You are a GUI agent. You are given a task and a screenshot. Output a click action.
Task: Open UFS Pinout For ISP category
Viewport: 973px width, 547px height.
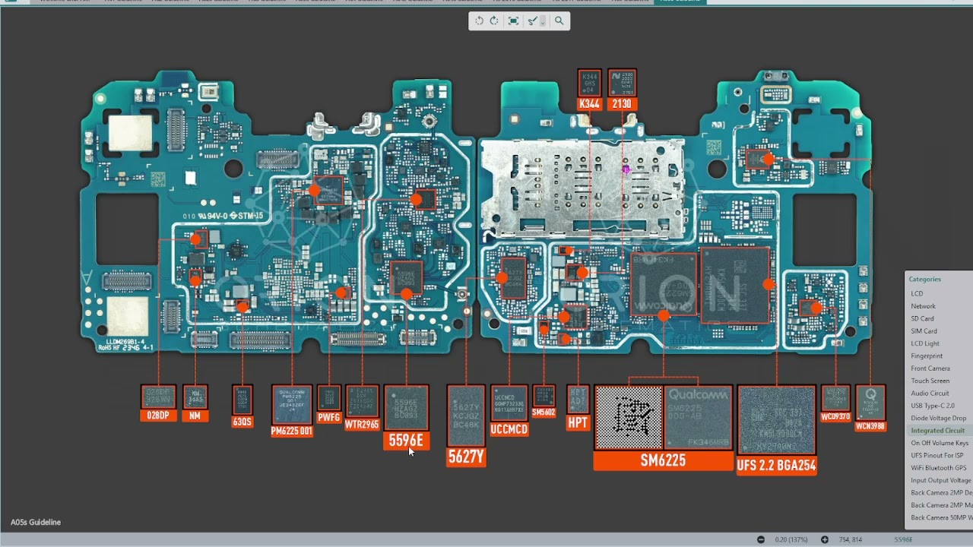tap(937, 455)
